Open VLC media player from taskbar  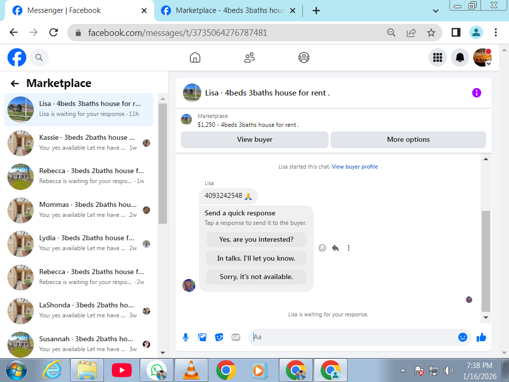(x=191, y=371)
